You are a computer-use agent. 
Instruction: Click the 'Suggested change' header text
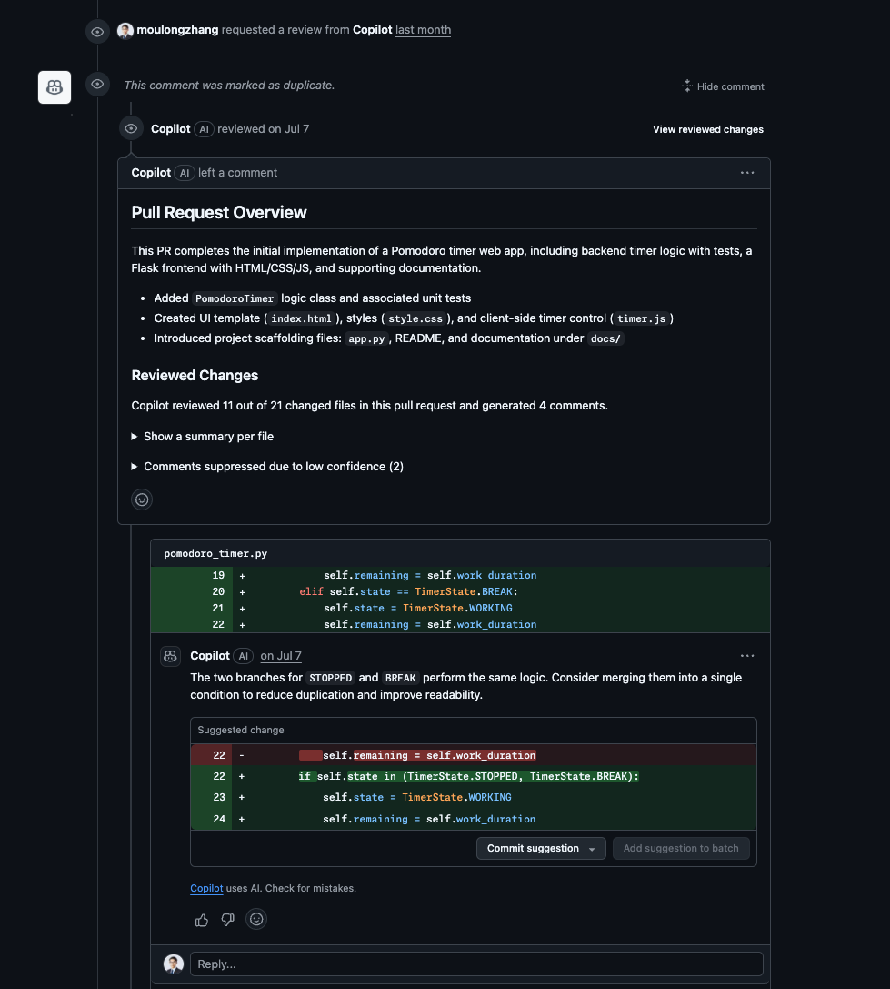pos(241,730)
